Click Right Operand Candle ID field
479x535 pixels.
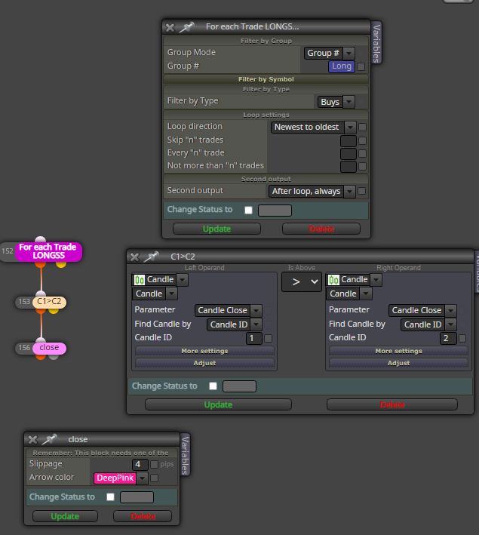(x=448, y=339)
